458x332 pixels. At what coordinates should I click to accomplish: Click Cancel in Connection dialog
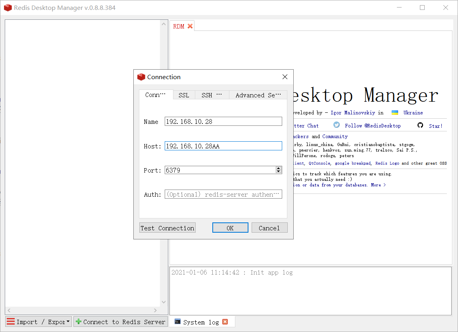click(269, 228)
